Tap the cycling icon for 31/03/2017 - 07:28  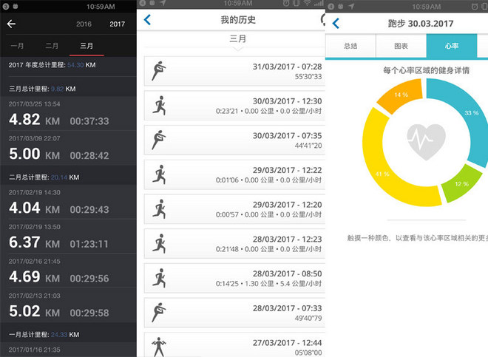(159, 71)
